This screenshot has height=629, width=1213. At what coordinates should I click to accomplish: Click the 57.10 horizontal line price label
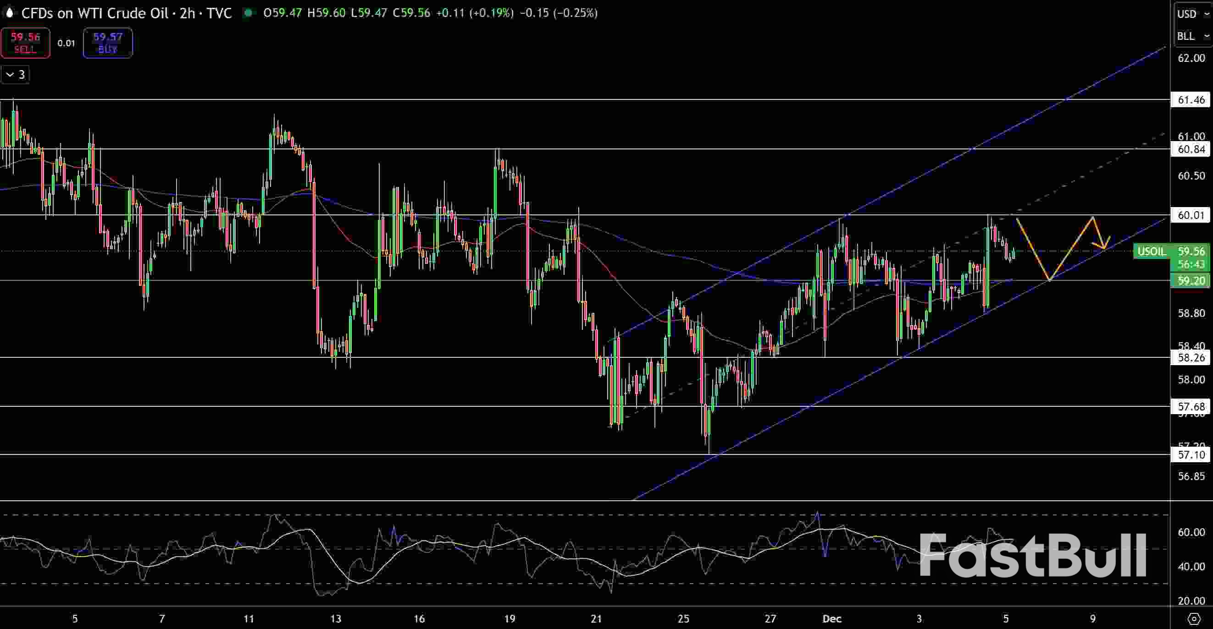[1191, 454]
